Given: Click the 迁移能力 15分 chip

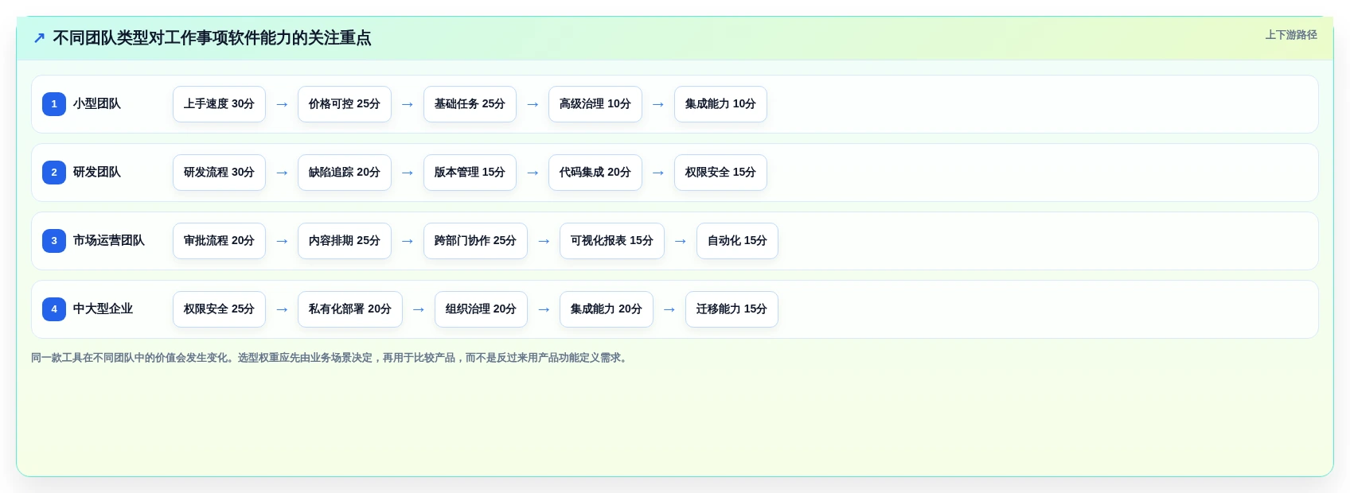Looking at the screenshot, I should click(732, 309).
